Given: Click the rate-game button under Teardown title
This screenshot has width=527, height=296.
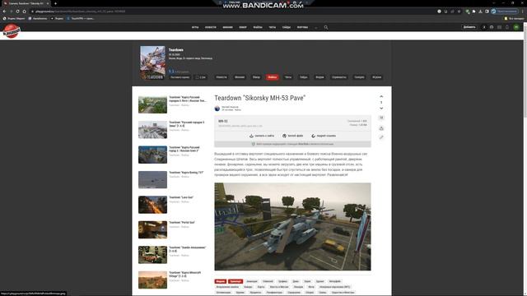Looking at the screenshot, I should coord(180,77).
